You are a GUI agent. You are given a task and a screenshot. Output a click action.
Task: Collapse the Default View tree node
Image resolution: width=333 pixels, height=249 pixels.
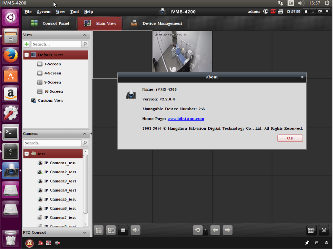(27, 55)
